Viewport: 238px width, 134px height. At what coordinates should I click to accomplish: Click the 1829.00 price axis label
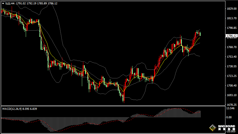232,9
